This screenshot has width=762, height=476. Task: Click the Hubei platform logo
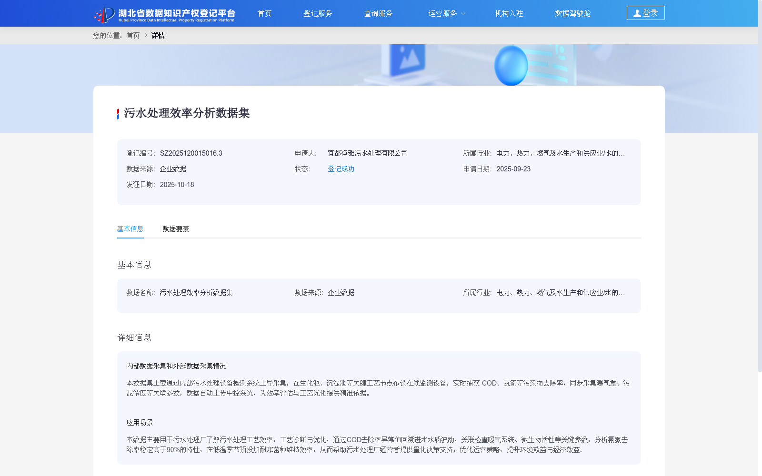(x=164, y=14)
